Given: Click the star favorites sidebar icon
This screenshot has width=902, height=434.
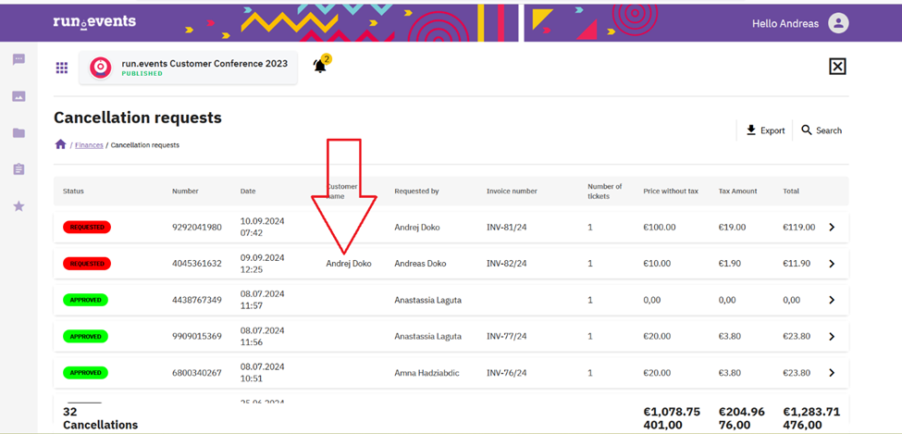Looking at the screenshot, I should click(x=19, y=206).
